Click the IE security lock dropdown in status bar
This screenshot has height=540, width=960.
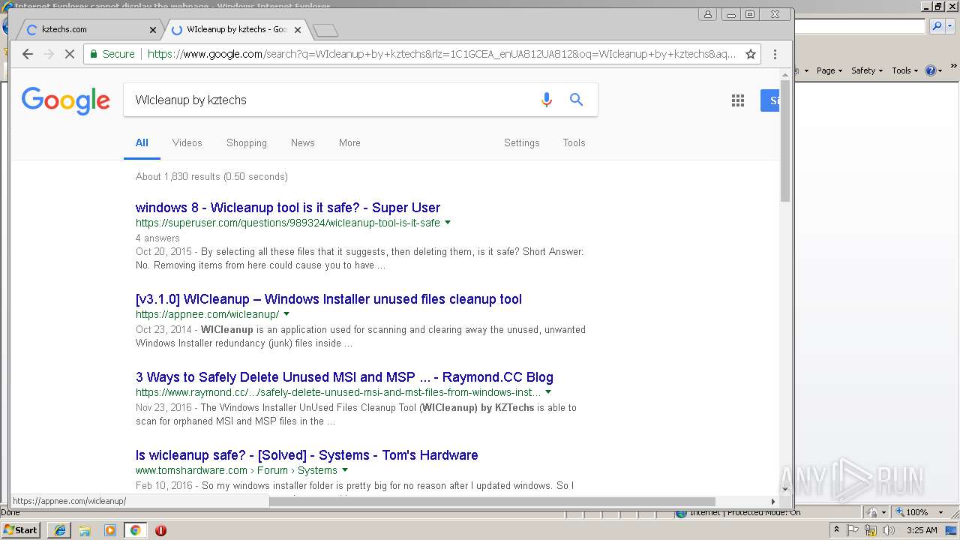875,512
